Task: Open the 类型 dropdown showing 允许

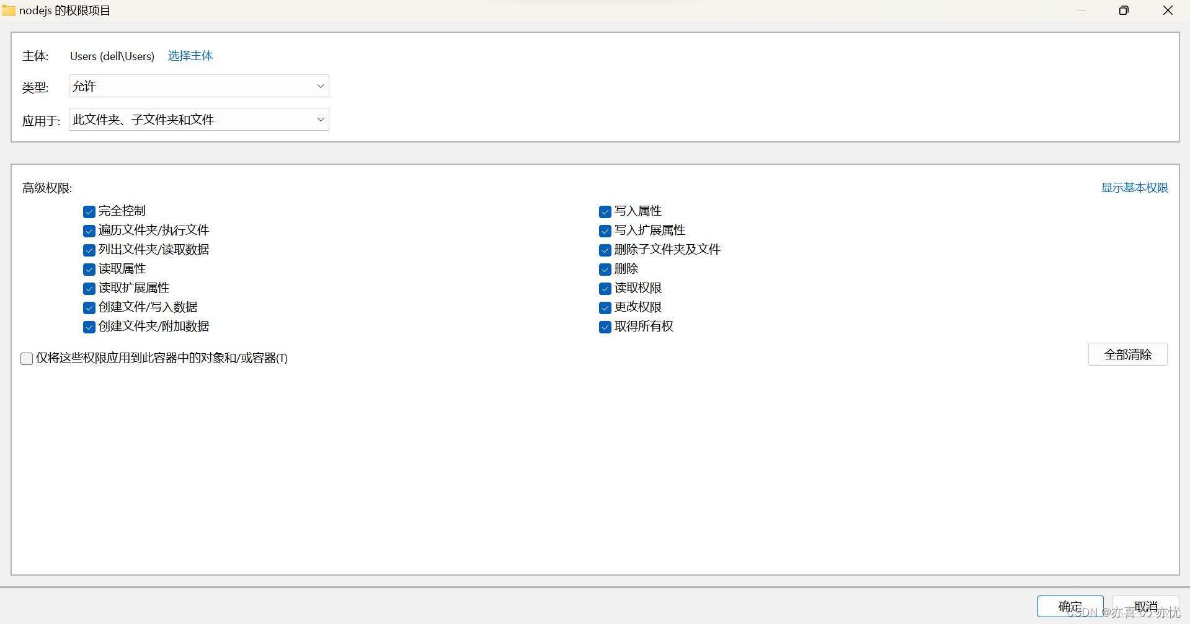Action: [198, 86]
